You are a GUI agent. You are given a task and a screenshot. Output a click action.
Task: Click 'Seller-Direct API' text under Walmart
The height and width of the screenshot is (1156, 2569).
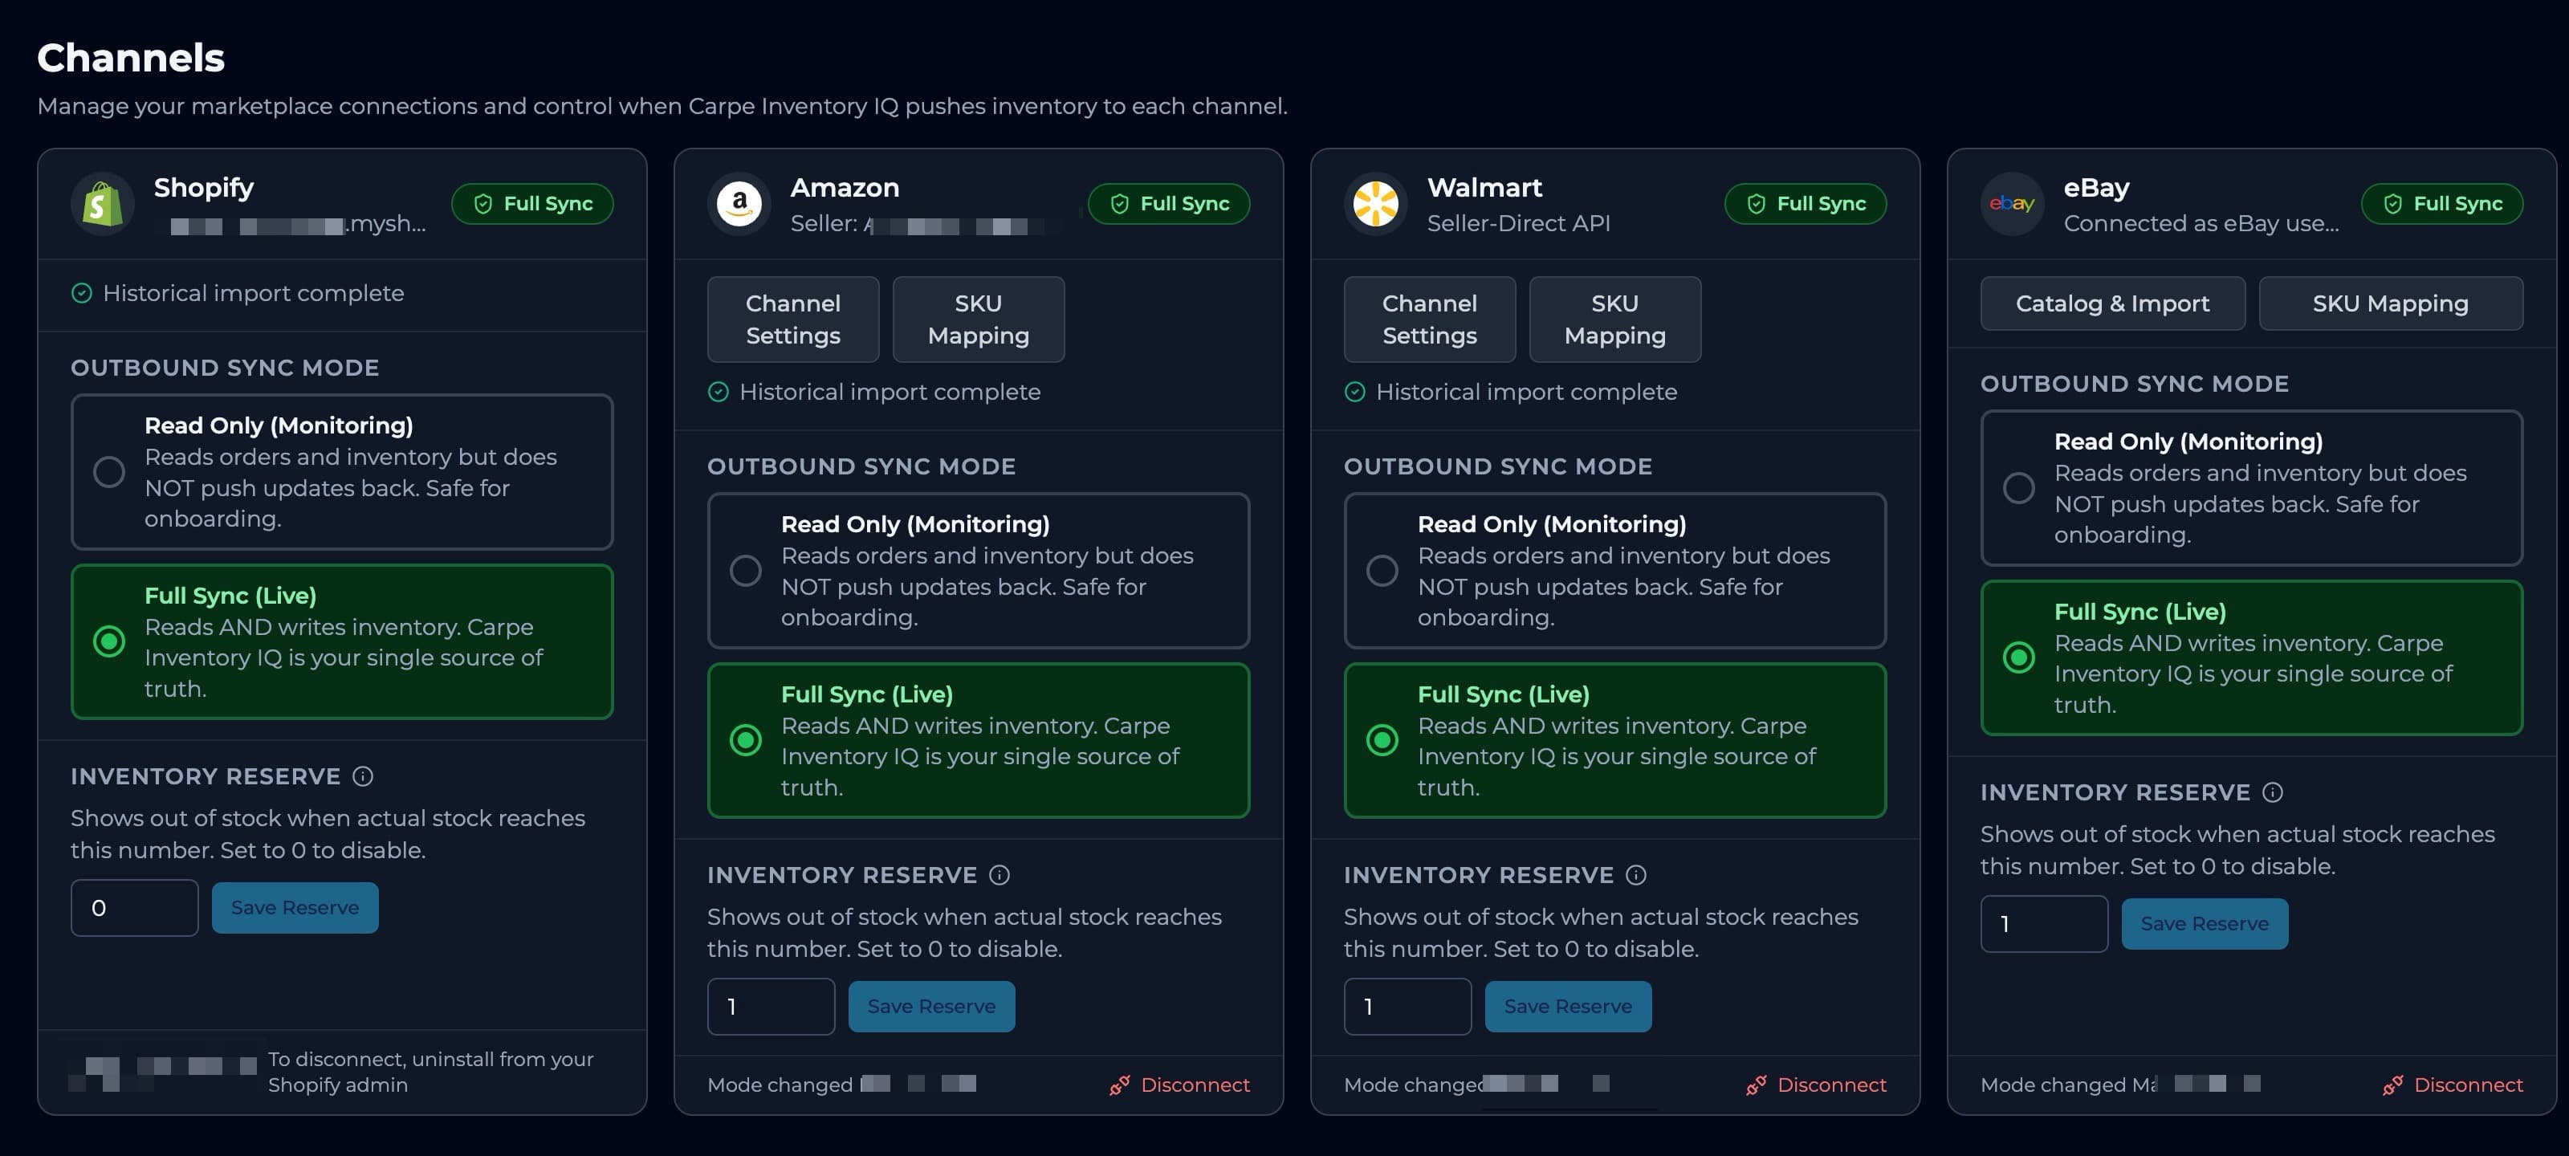(1518, 223)
